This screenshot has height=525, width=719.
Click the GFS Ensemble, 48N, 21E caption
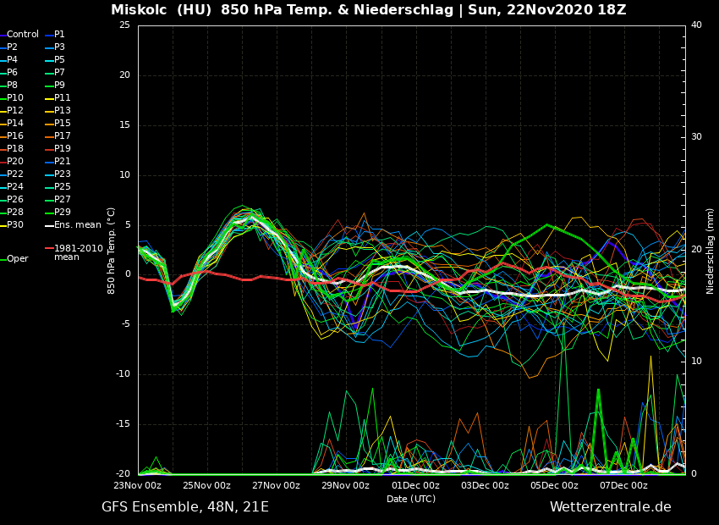tap(185, 507)
